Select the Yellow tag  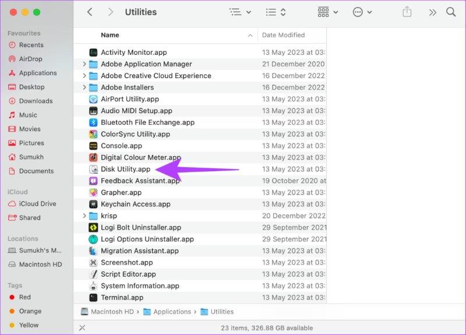tap(24, 325)
